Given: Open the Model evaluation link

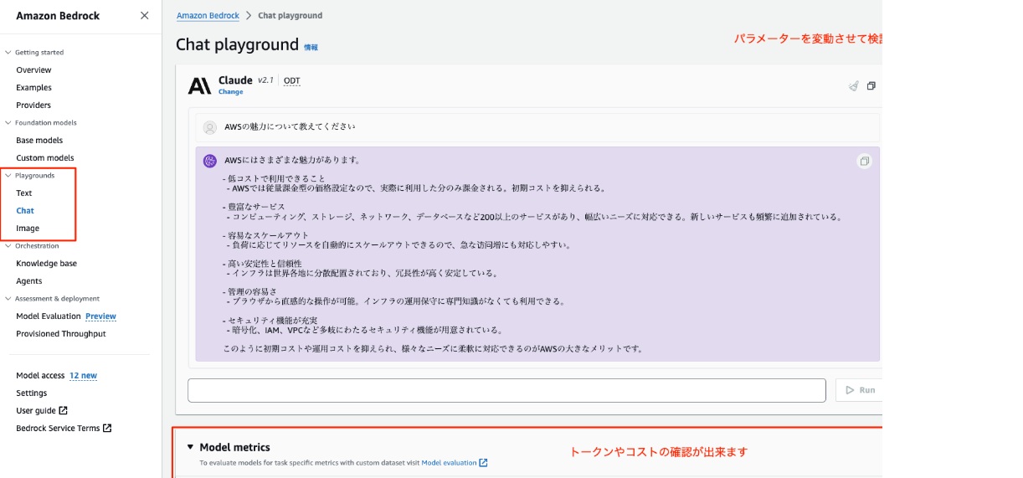Looking at the screenshot, I should click(449, 462).
